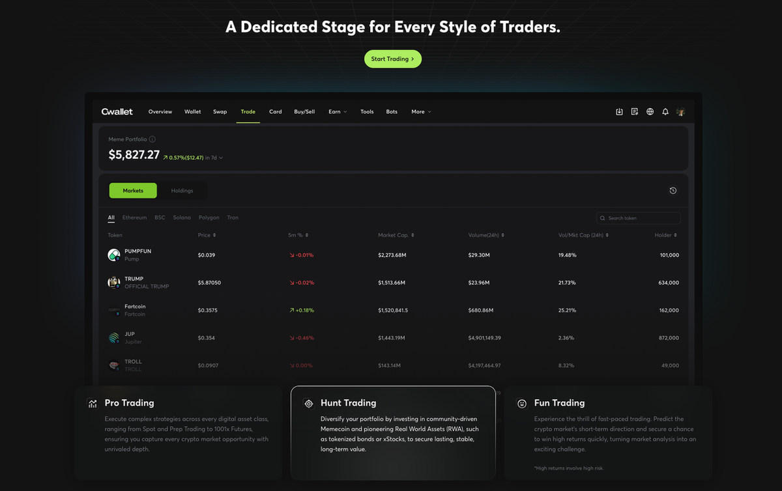This screenshot has width=782, height=491.
Task: Expand the Earn menu
Action: 338,112
